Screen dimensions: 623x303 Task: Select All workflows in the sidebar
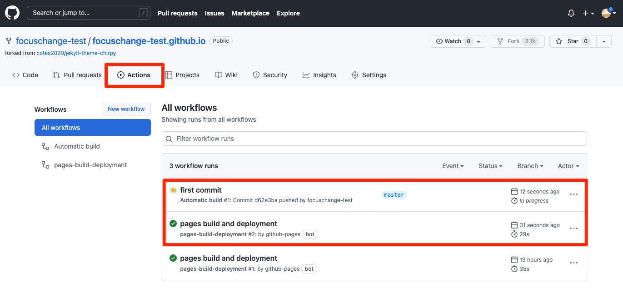tap(93, 128)
